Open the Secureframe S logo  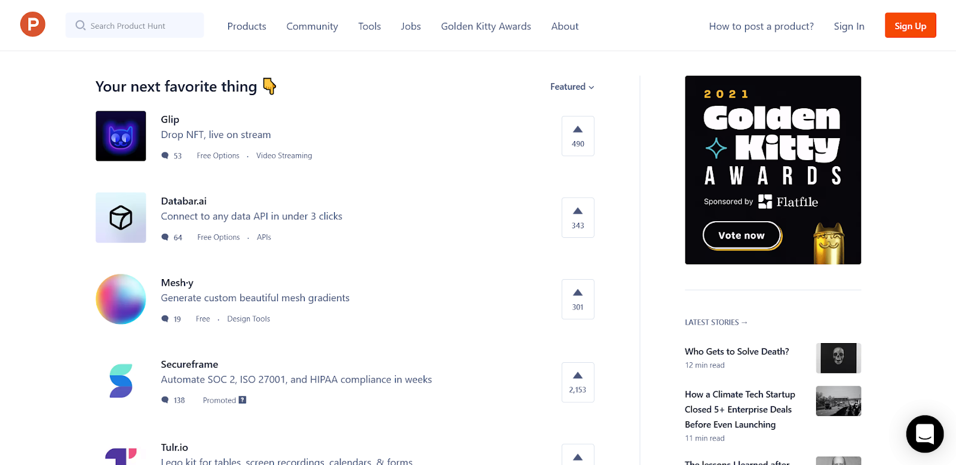pos(121,381)
